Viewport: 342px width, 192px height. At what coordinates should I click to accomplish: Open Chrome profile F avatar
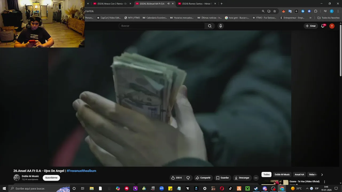332,11
